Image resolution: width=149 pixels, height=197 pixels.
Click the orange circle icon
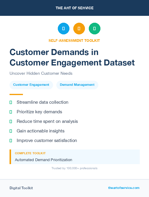tap(79, 28)
